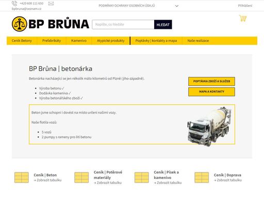The image size is (264, 198).
Task: Click the Ceník Beton table icon
Action: tap(22, 177)
